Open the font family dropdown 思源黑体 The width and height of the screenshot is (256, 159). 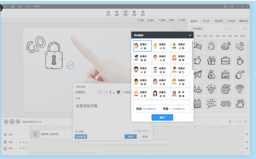coord(88,92)
